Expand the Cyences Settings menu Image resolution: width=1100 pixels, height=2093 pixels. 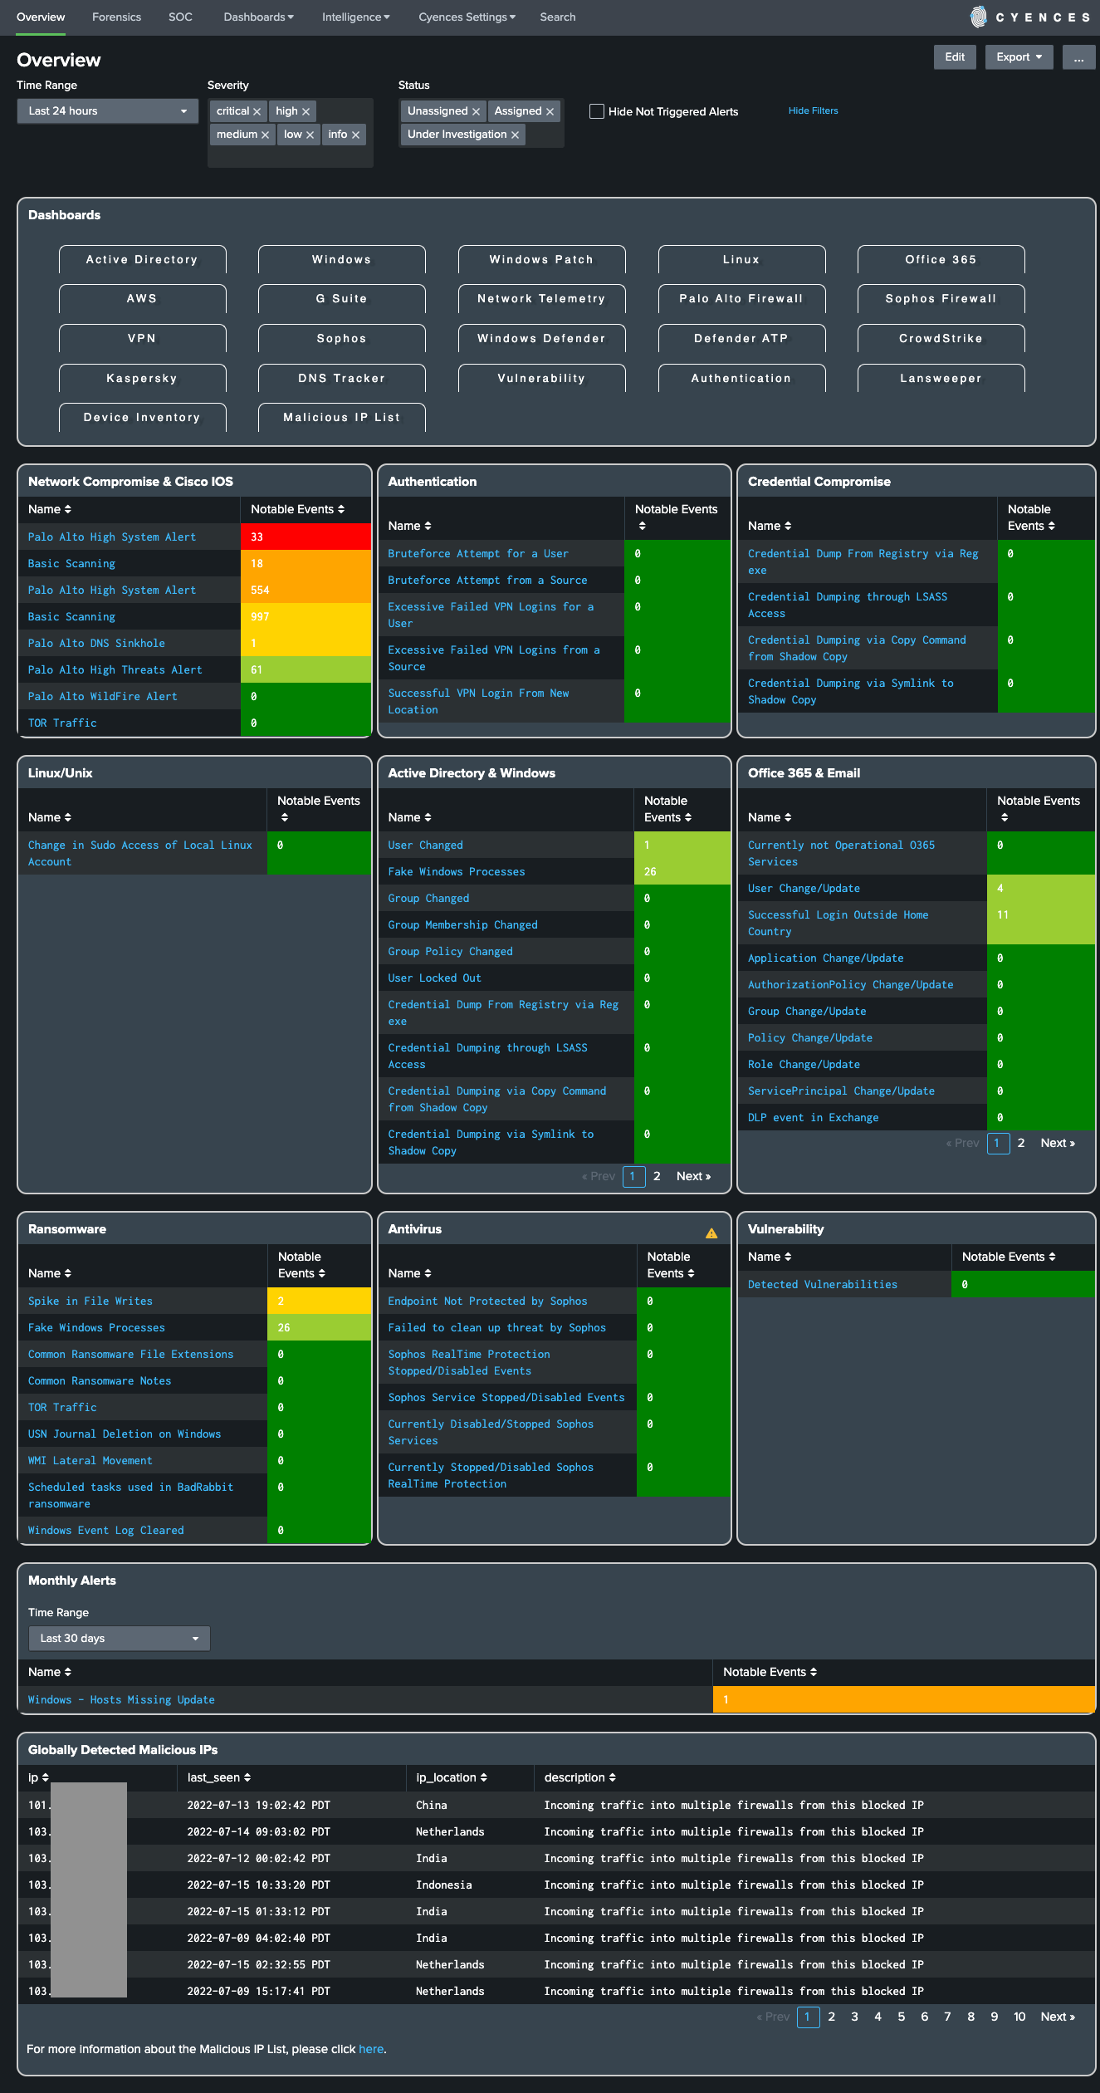(x=467, y=17)
